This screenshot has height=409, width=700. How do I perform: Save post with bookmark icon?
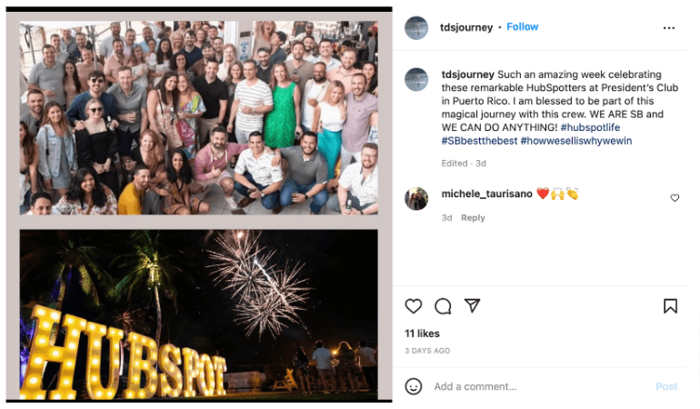coord(670,306)
